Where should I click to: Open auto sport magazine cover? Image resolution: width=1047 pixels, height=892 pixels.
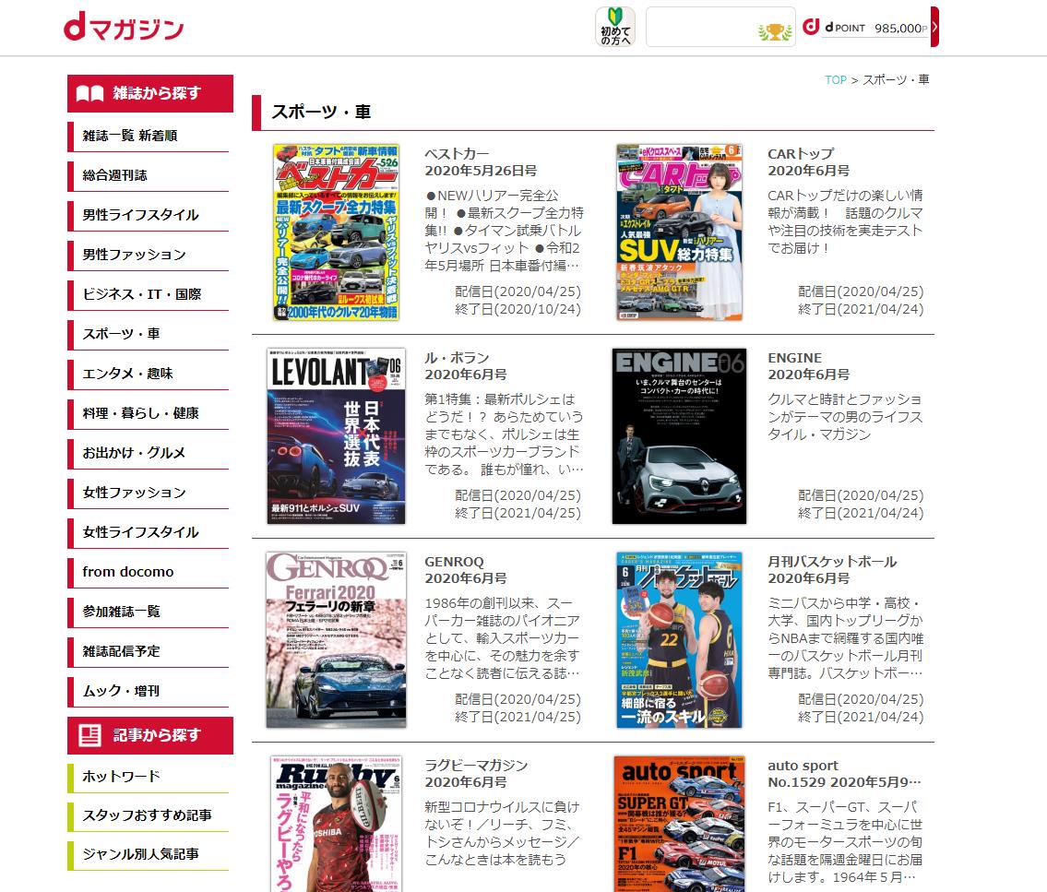679,824
